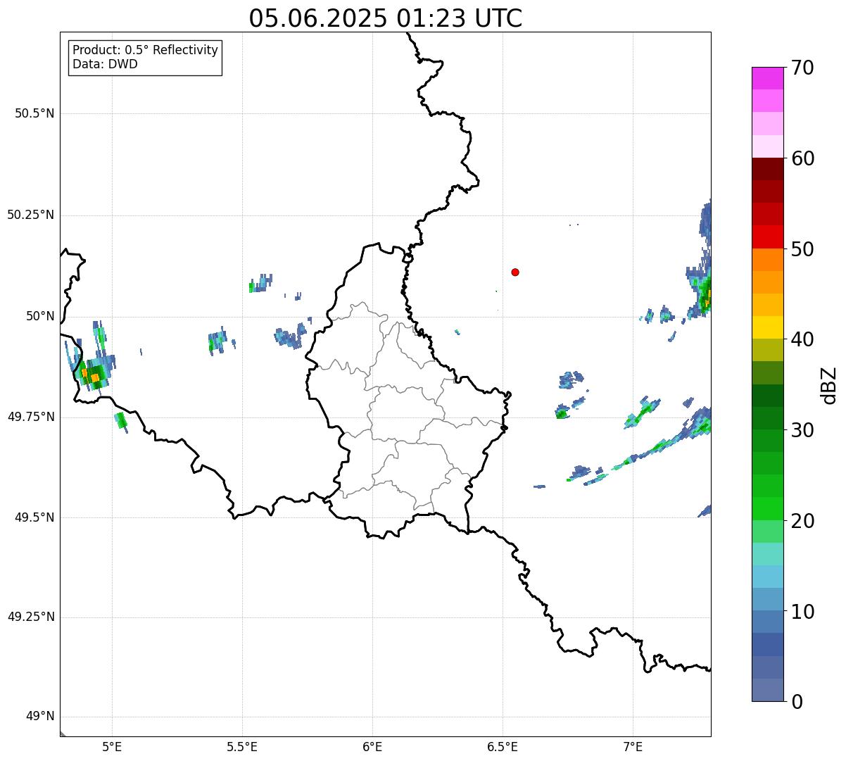The width and height of the screenshot is (846, 761).
Task: Click the 49.5°N latitude label
Action: [x=34, y=517]
